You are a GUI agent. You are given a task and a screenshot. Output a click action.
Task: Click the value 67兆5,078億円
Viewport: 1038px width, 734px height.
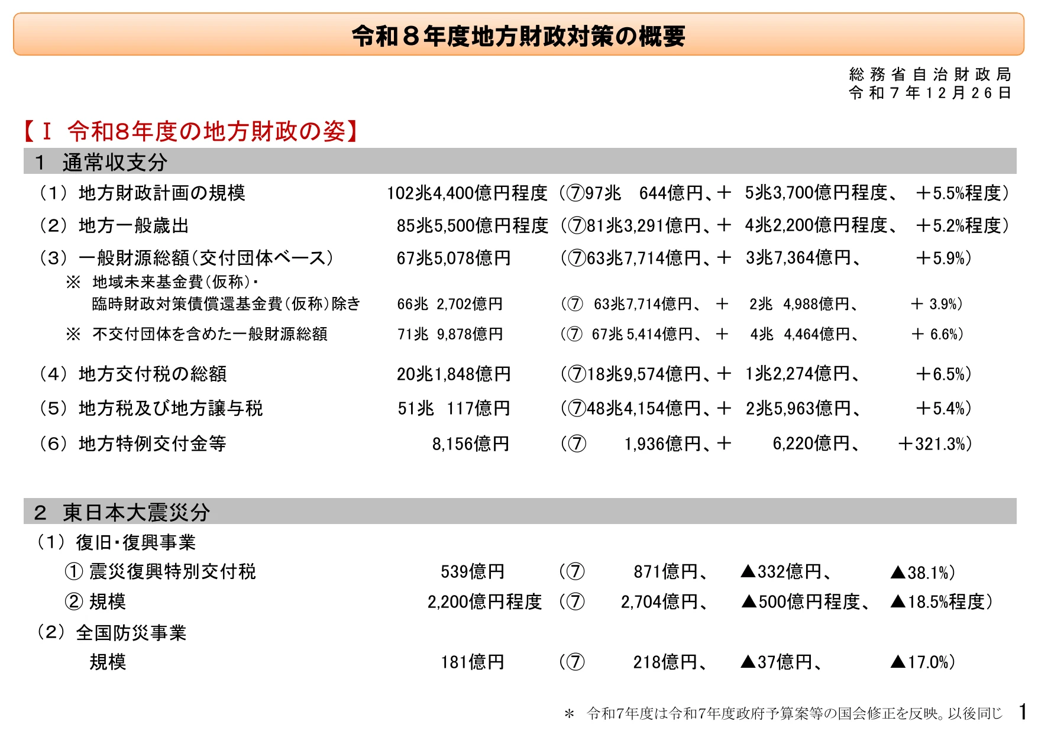454,258
